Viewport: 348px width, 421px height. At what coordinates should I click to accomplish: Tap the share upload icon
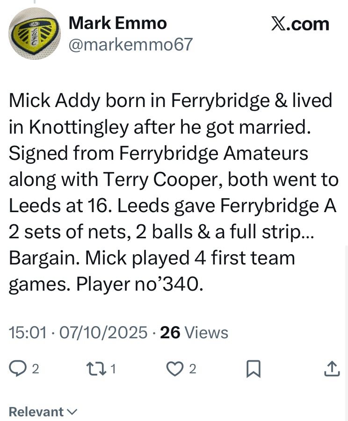pyautogui.click(x=331, y=369)
